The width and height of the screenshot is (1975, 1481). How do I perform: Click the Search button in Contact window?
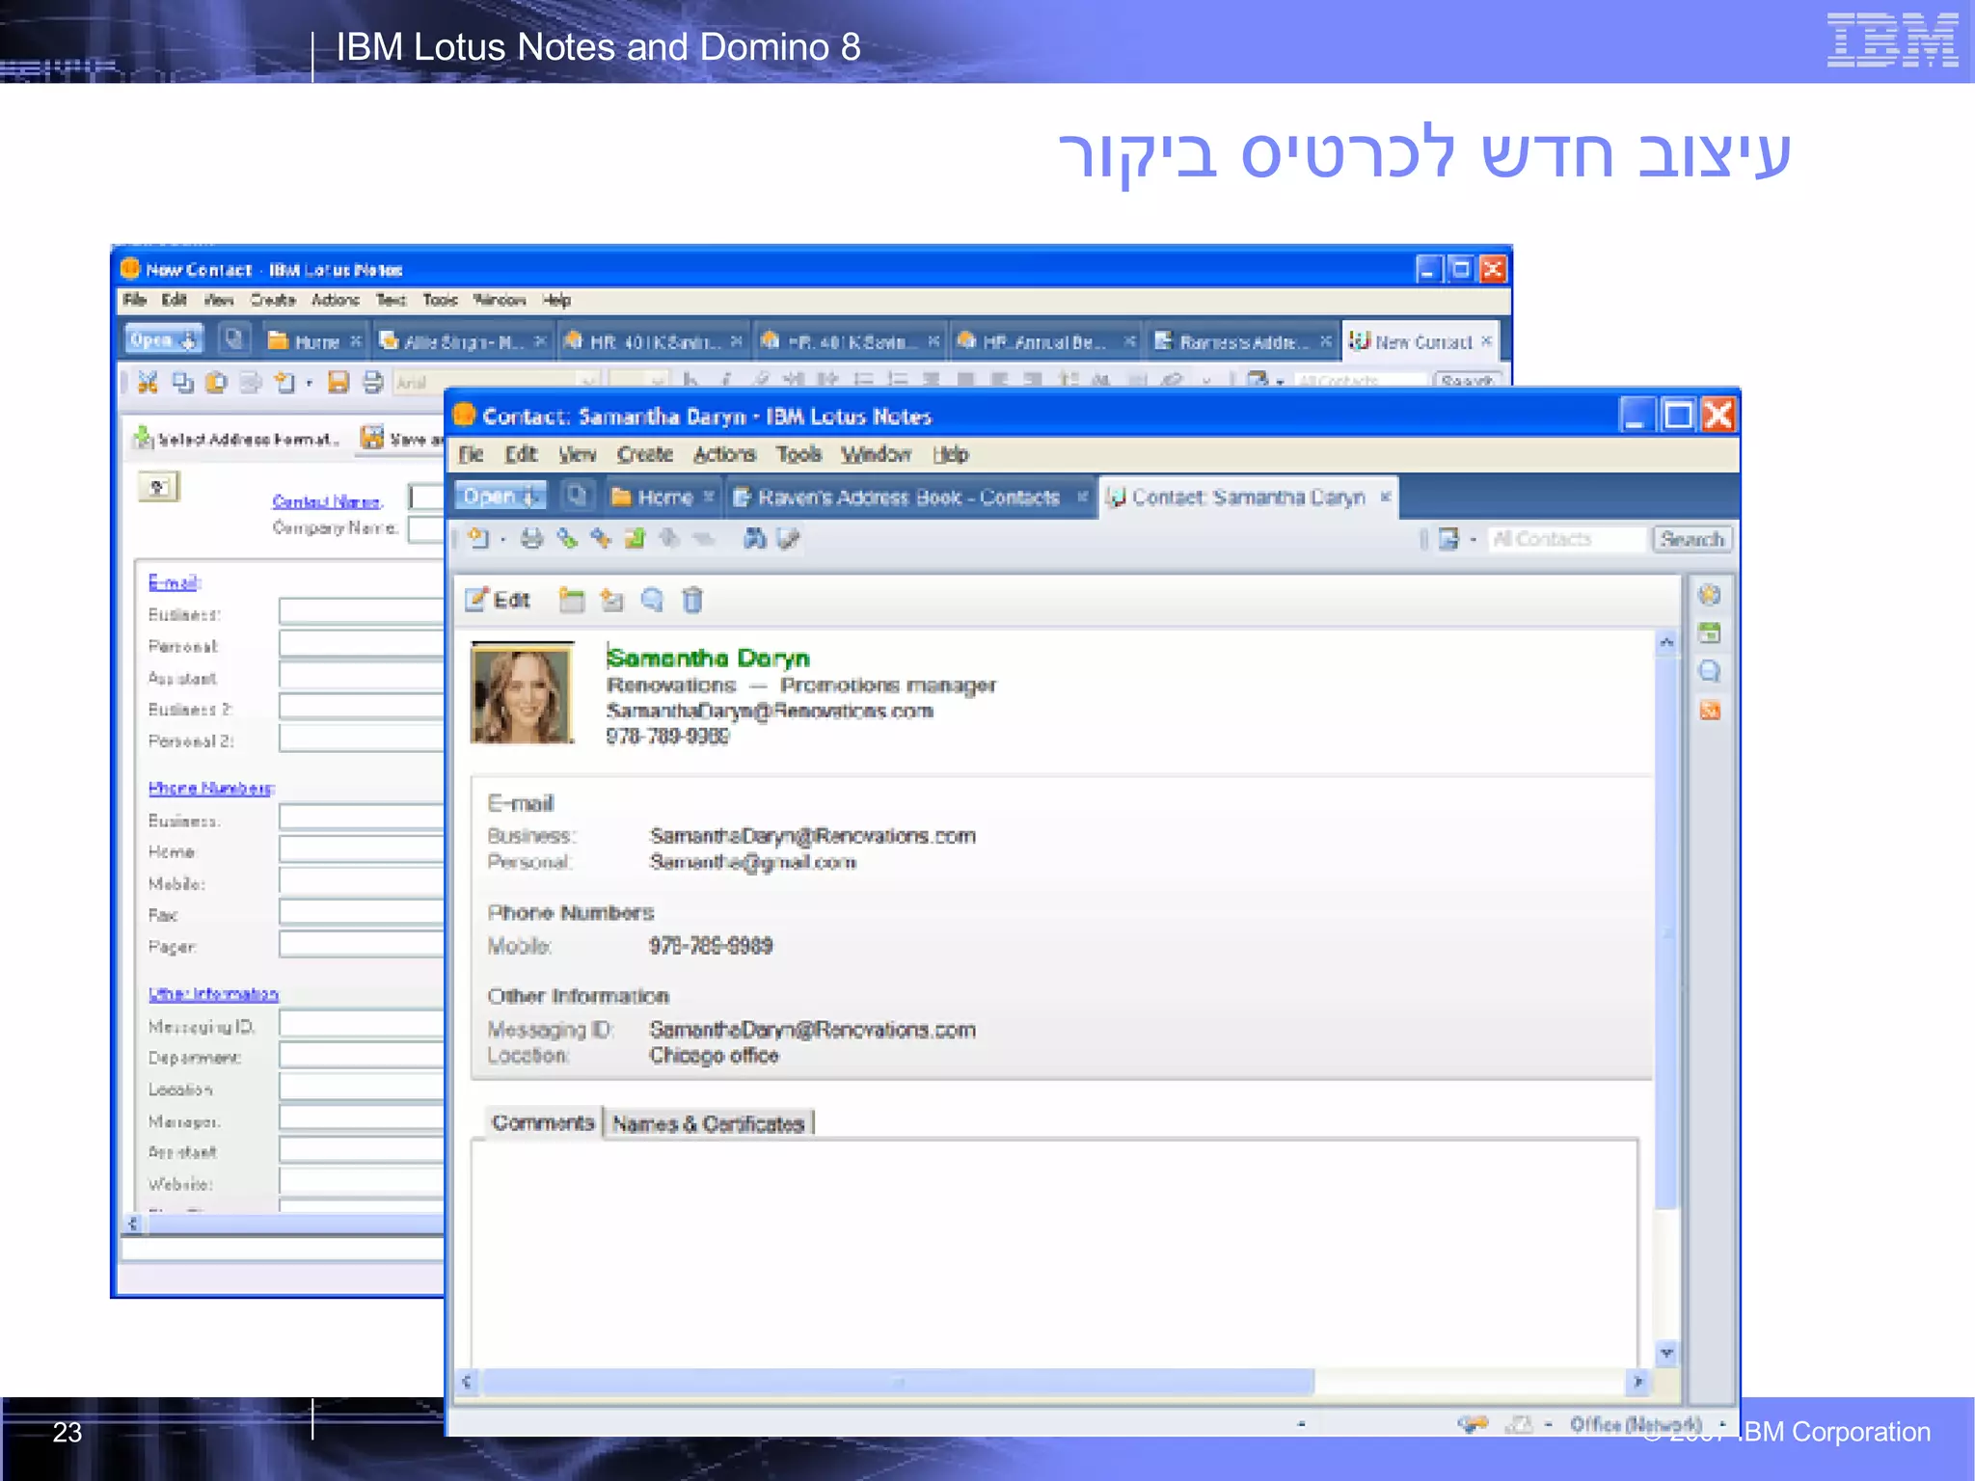pos(1692,539)
